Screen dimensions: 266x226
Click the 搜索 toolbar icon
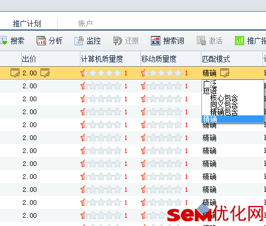[4, 41]
